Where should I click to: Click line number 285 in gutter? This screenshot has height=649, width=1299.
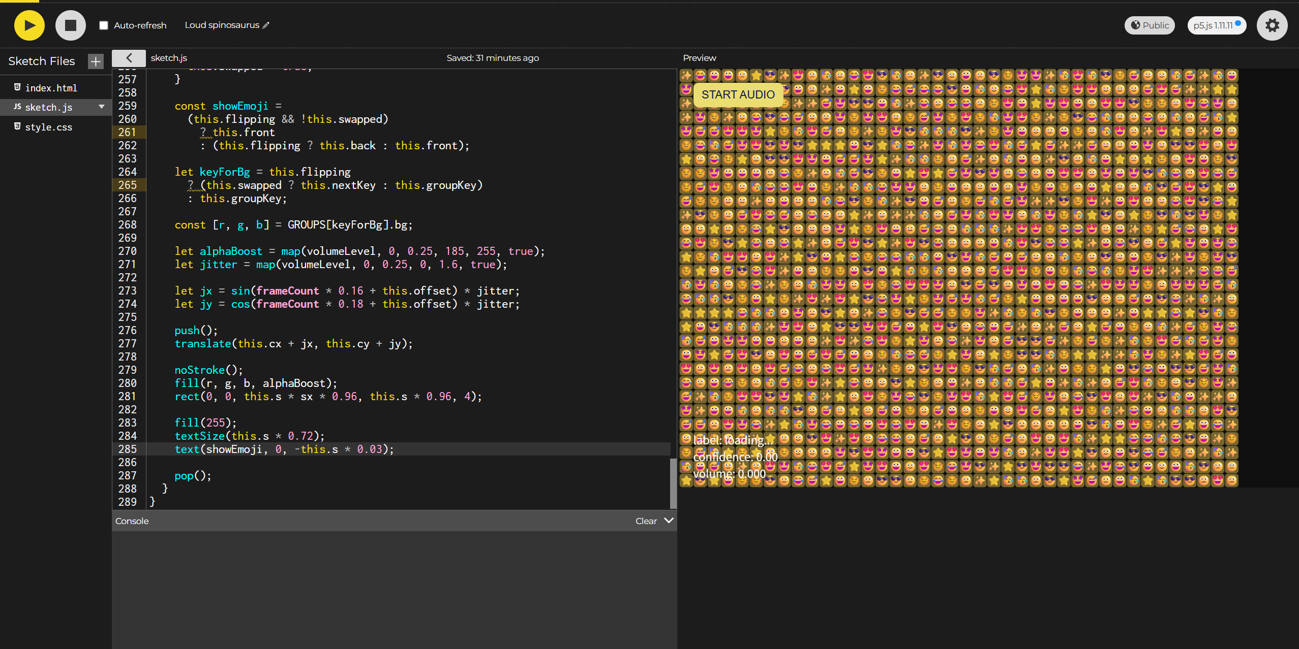[127, 449]
